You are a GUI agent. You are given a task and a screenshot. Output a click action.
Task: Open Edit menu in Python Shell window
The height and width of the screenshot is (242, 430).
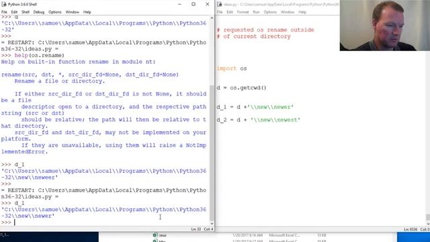click(14, 12)
